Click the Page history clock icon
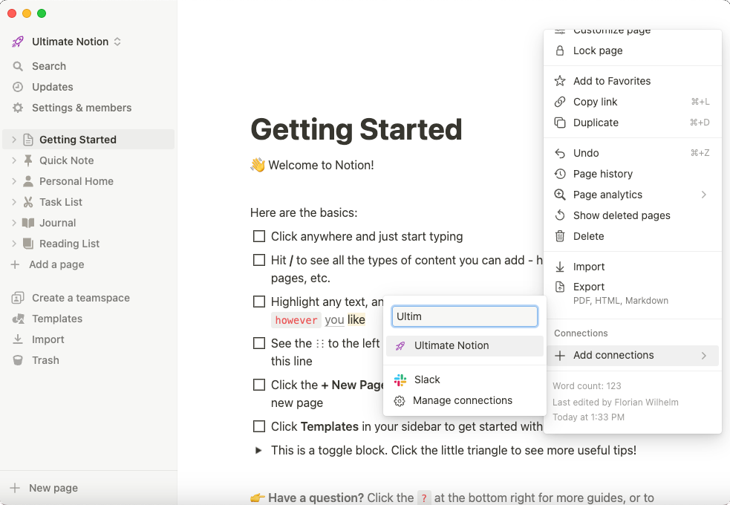The width and height of the screenshot is (730, 505). coord(560,174)
